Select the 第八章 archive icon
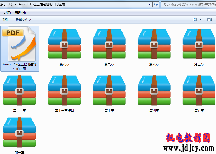The image size is (216, 154). (64, 44)
